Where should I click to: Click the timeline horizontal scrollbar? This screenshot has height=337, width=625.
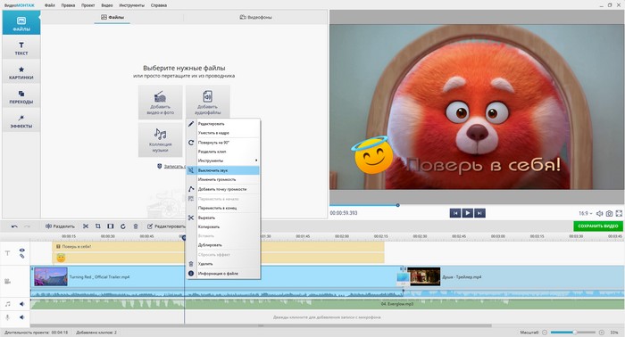(261, 325)
